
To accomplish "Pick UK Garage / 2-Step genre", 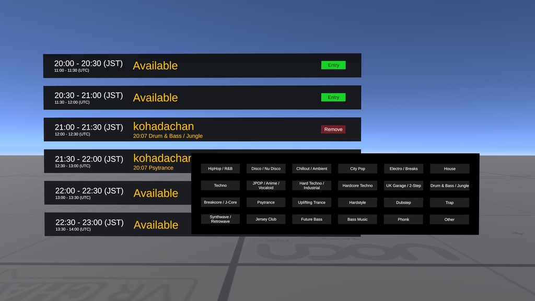I will [403, 186].
